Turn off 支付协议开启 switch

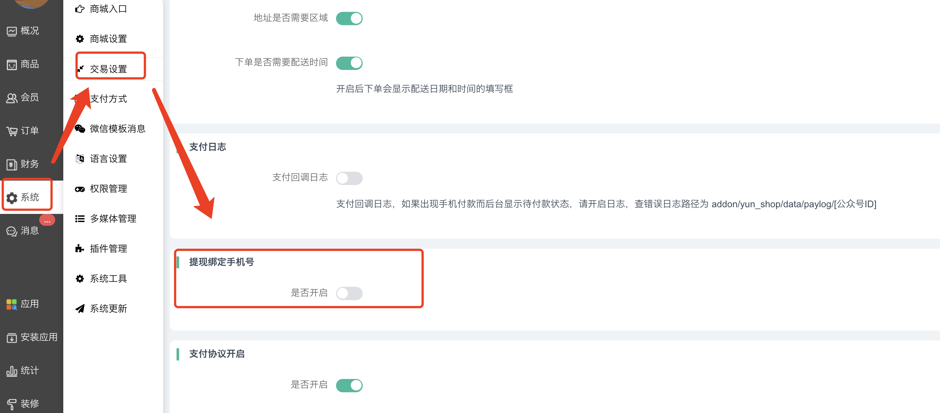(x=349, y=385)
